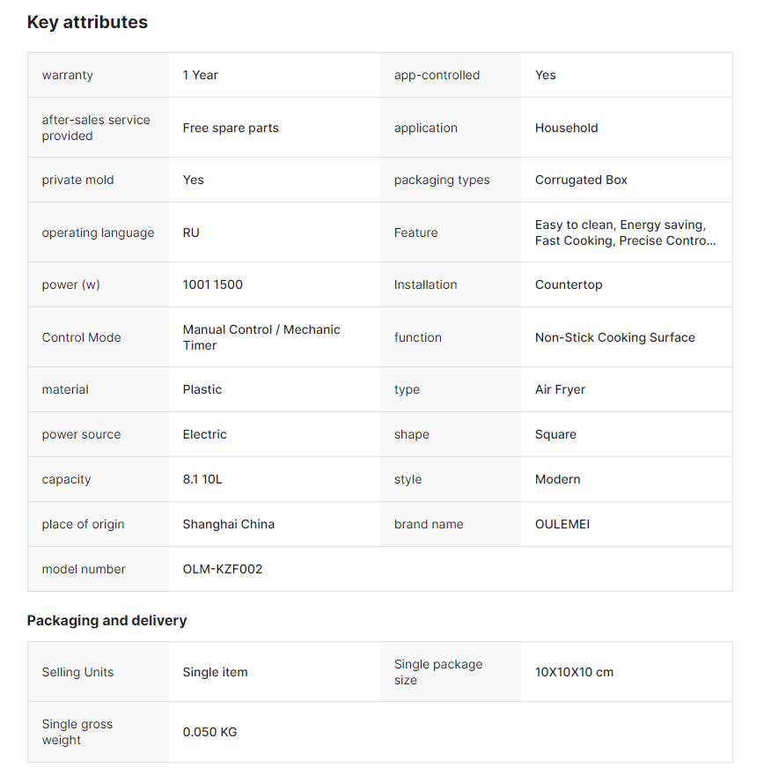Screen dimensions: 764x768
Task: Click the Air Fryer type value
Action: pyautogui.click(x=560, y=389)
